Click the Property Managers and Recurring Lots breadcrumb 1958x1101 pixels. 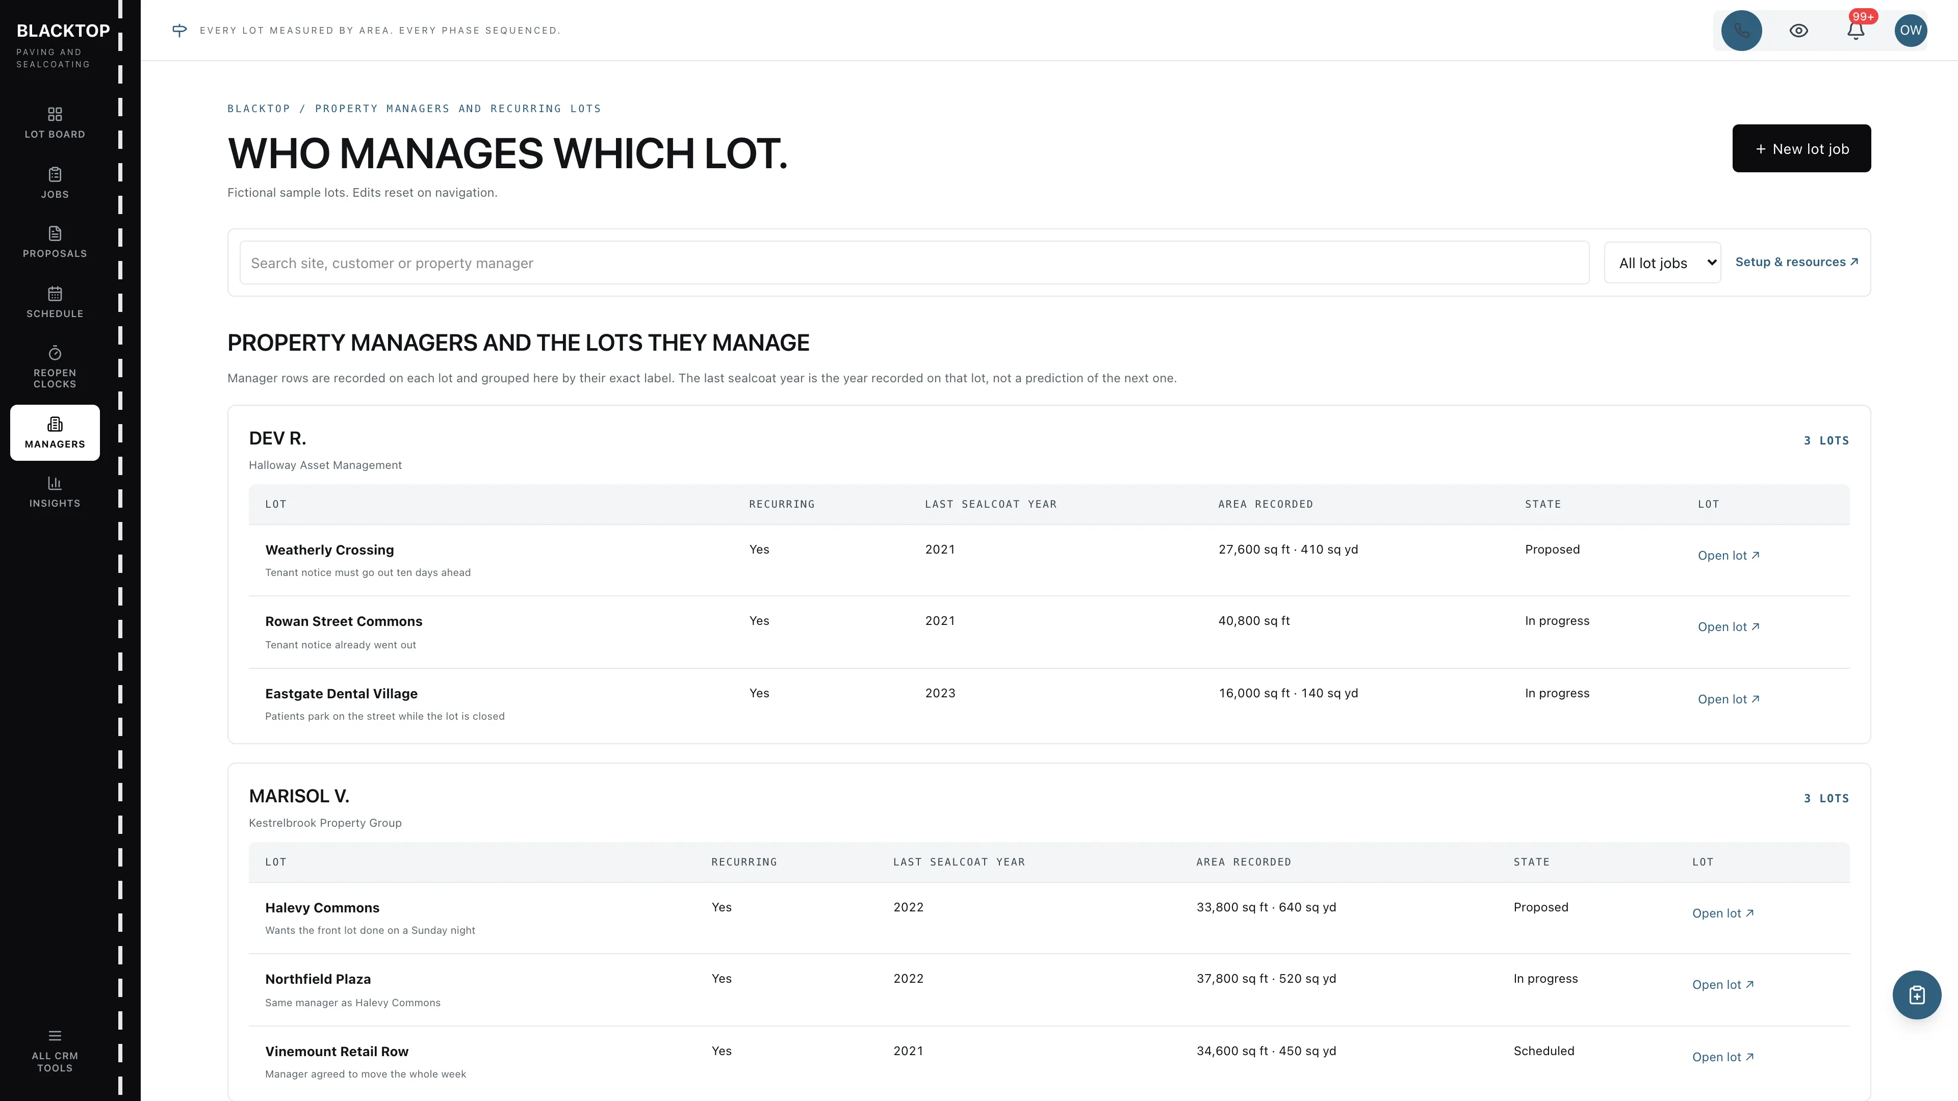point(457,109)
